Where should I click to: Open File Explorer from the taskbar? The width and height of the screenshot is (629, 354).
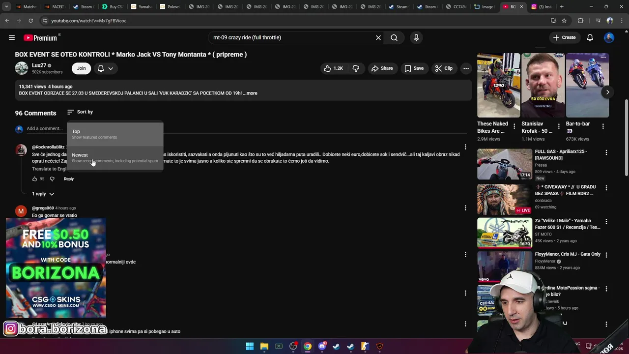tap(264, 346)
